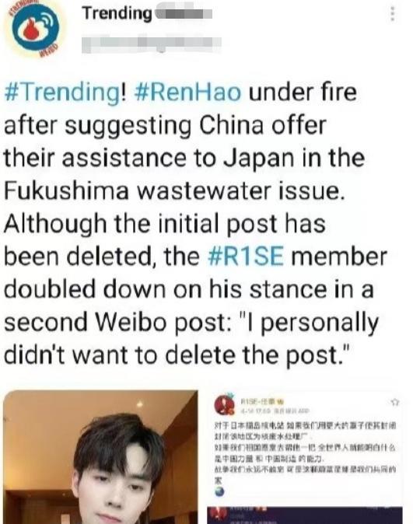
Task: Click the timestamp under R1SE username
Action: 275,410
